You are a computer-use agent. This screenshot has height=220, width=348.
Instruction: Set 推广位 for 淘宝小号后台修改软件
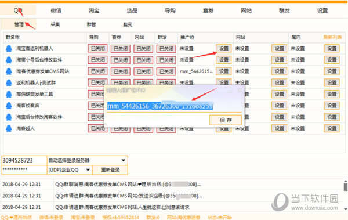(x=224, y=60)
